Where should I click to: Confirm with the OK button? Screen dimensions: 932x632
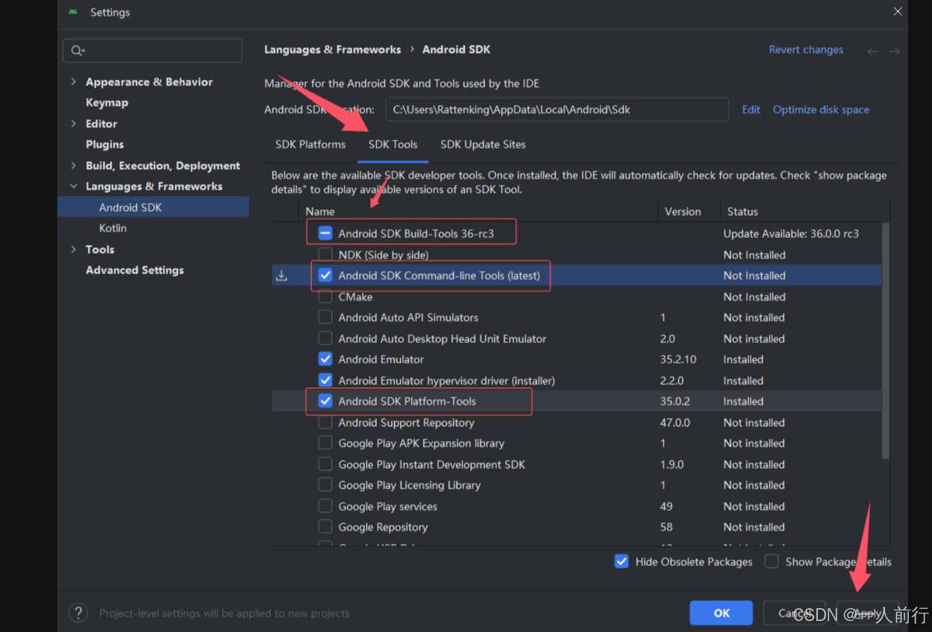tap(721, 613)
